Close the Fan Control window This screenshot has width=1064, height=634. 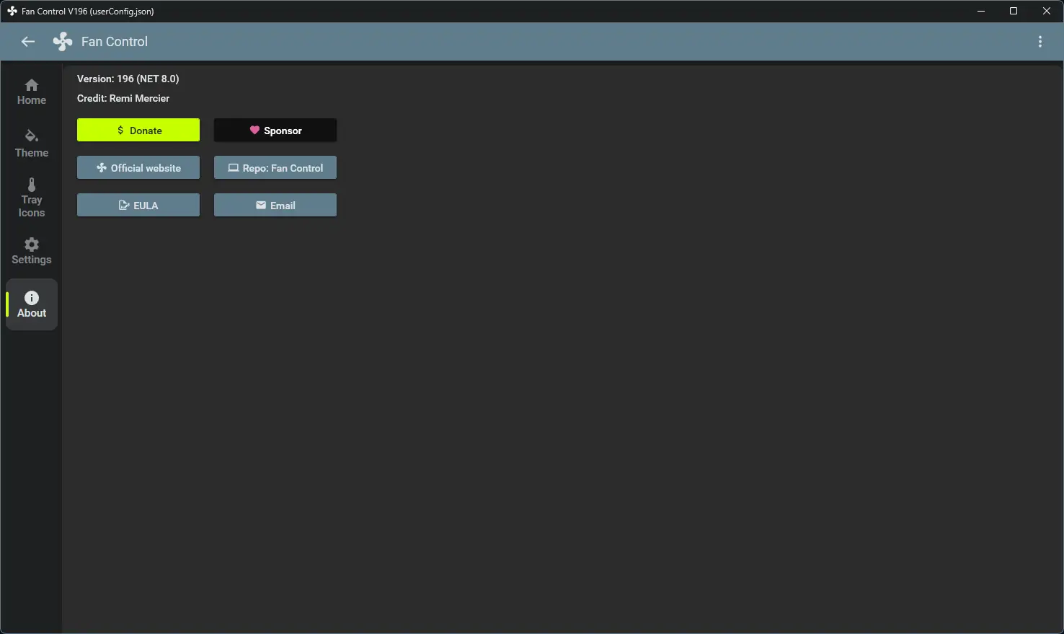click(1047, 11)
